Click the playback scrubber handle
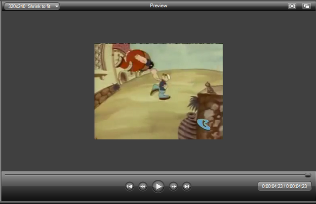The image size is (316, 204). coord(308,175)
